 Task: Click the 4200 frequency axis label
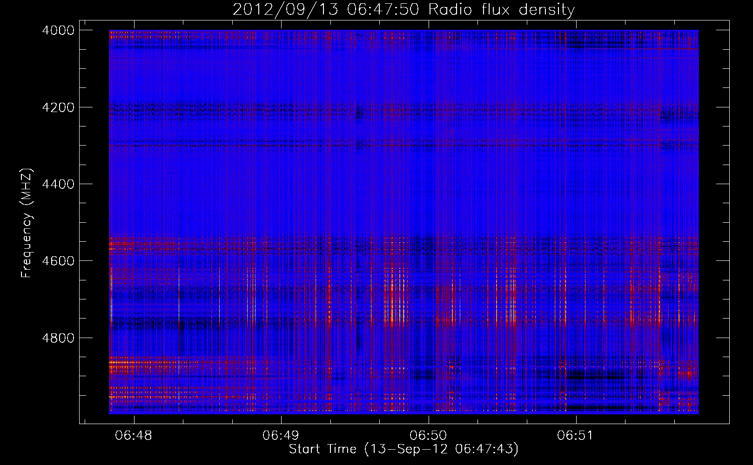(58, 107)
